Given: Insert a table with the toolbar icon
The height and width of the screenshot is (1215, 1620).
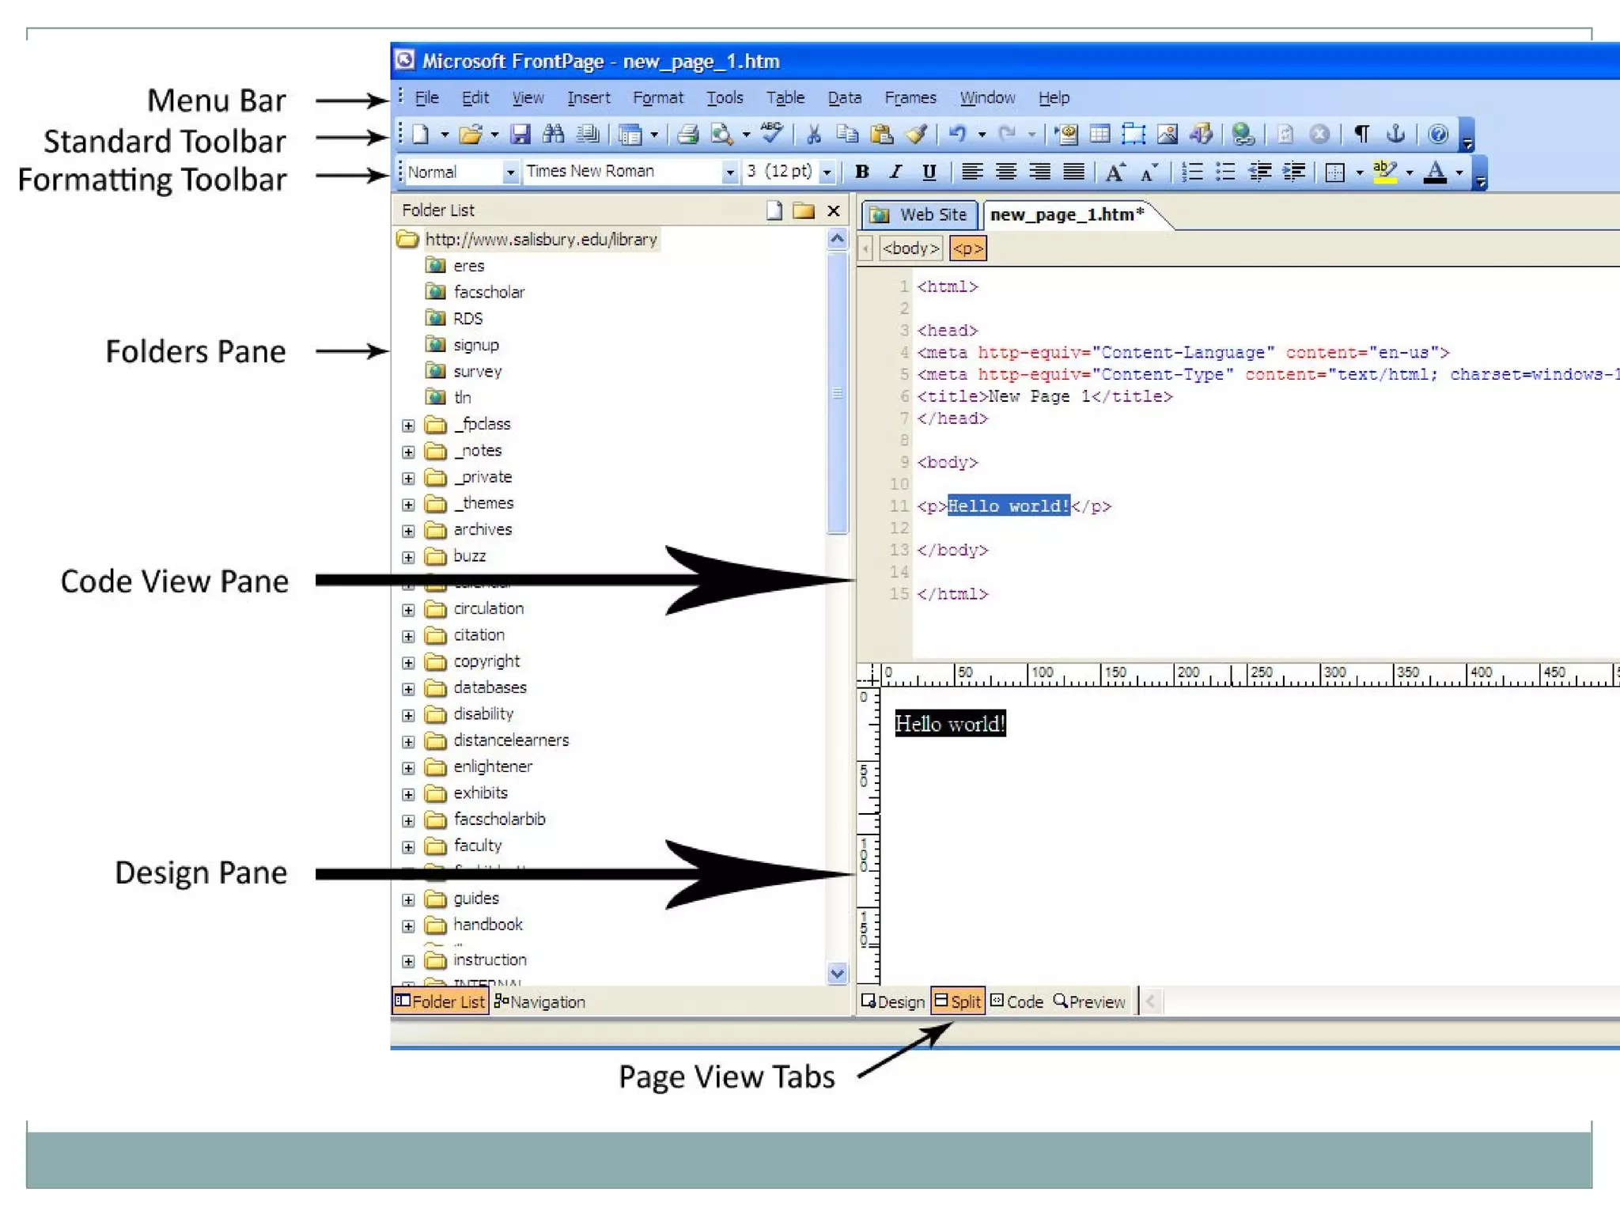Looking at the screenshot, I should 1100,134.
